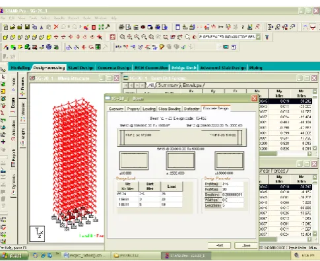Open the load case combo box
Viewport: 320px width, 261px height.
[x=229, y=37]
